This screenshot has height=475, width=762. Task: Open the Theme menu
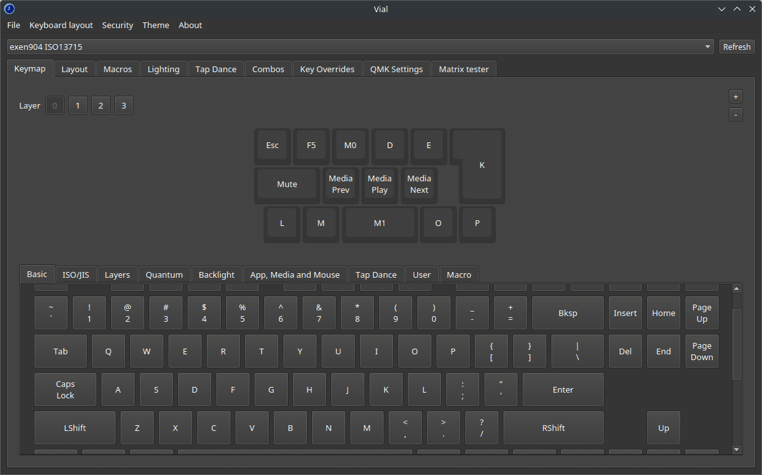point(156,26)
